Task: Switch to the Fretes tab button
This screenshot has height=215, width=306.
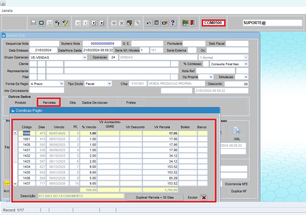Action: tap(131, 103)
